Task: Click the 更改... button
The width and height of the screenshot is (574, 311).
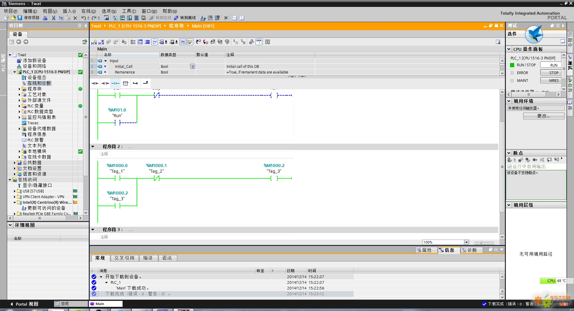Action: (544, 116)
